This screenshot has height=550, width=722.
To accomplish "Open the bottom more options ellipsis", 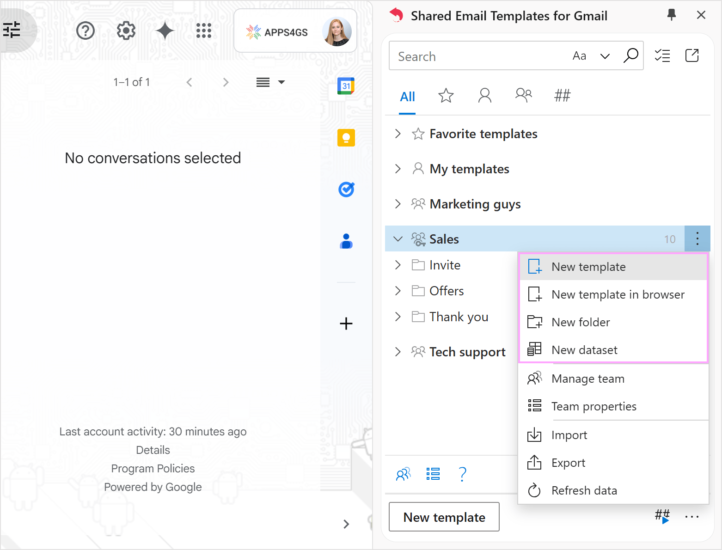I will tap(692, 517).
